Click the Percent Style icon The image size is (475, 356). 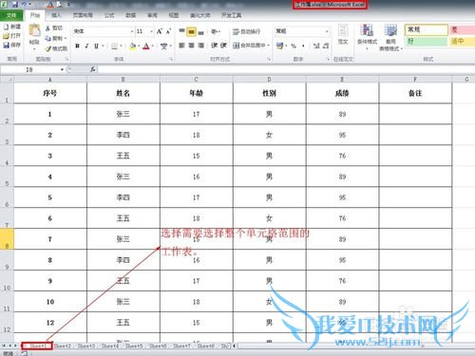294,46
